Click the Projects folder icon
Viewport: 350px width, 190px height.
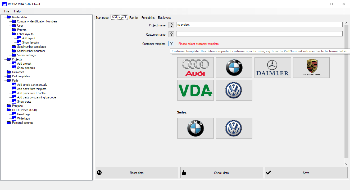pyautogui.click(x=9, y=59)
